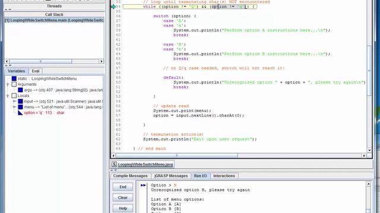Click the file icon on LoopingWhileSwitchMenu.java tab

114,164
